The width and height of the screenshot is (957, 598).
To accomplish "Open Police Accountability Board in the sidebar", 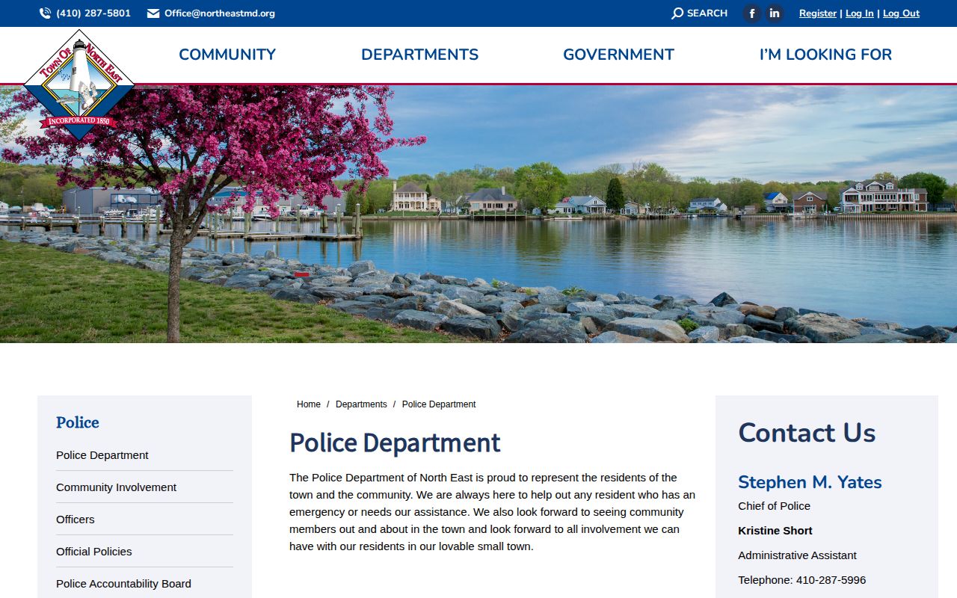I will tap(123, 584).
